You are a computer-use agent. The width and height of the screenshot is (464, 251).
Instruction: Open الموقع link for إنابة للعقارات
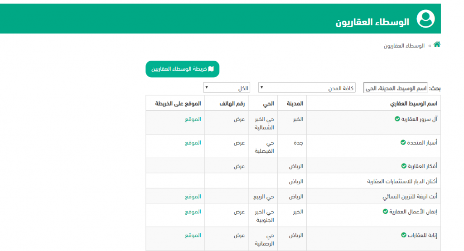coord(193,235)
